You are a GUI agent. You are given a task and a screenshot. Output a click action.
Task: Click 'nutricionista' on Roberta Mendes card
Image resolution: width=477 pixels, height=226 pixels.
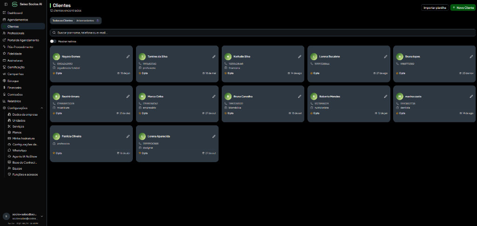[321, 108]
